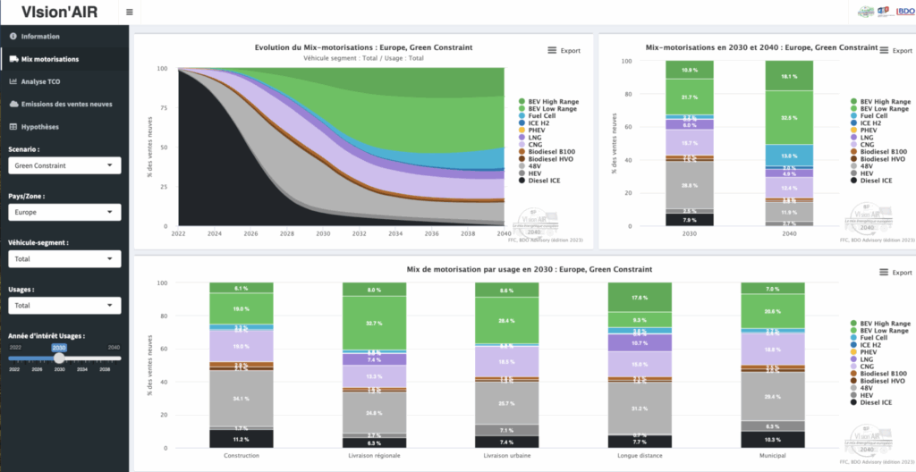
Task: Click the Information icon in the sidebar
Action: pyautogui.click(x=13, y=37)
